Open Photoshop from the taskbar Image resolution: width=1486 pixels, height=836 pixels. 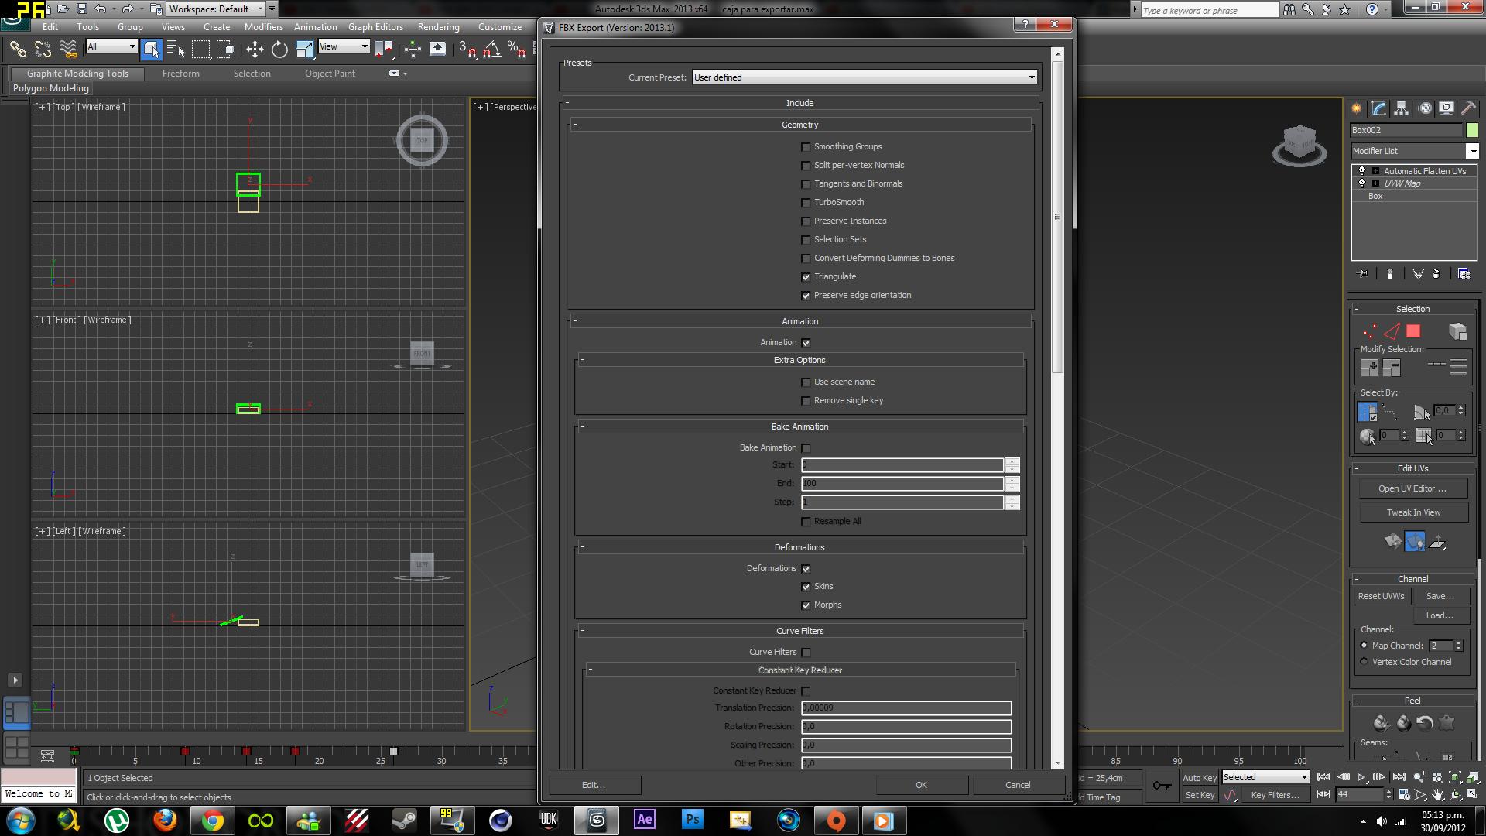pos(692,820)
